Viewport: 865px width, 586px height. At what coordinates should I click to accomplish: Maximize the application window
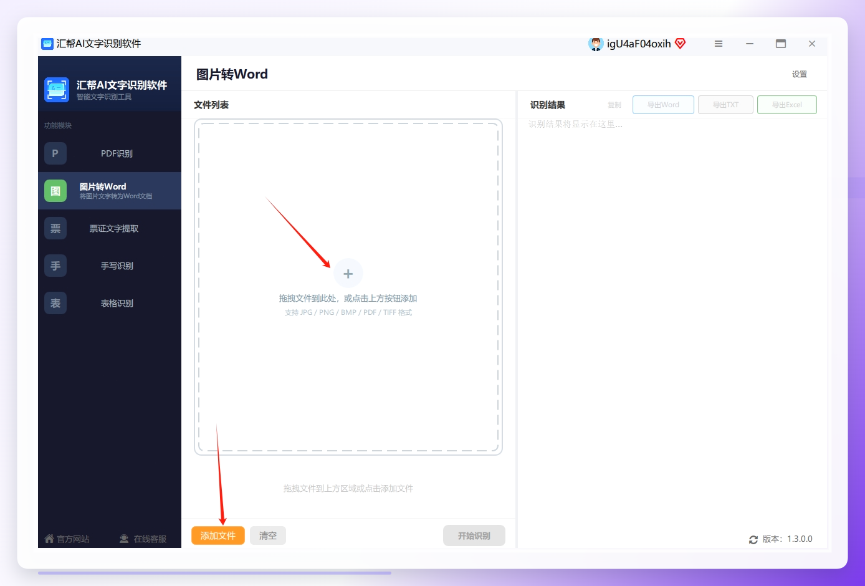pos(781,44)
